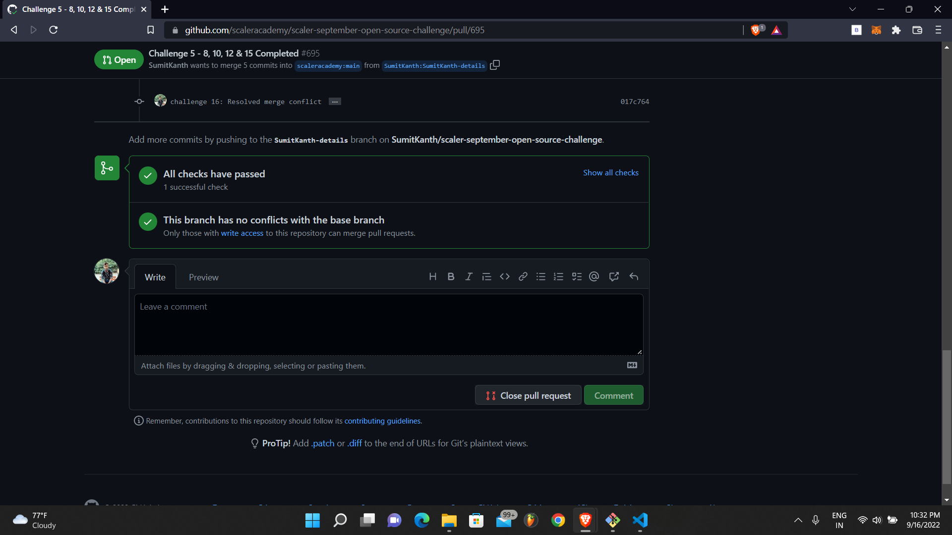Insert a heading in the comment editor
The height and width of the screenshot is (535, 952).
[433, 276]
